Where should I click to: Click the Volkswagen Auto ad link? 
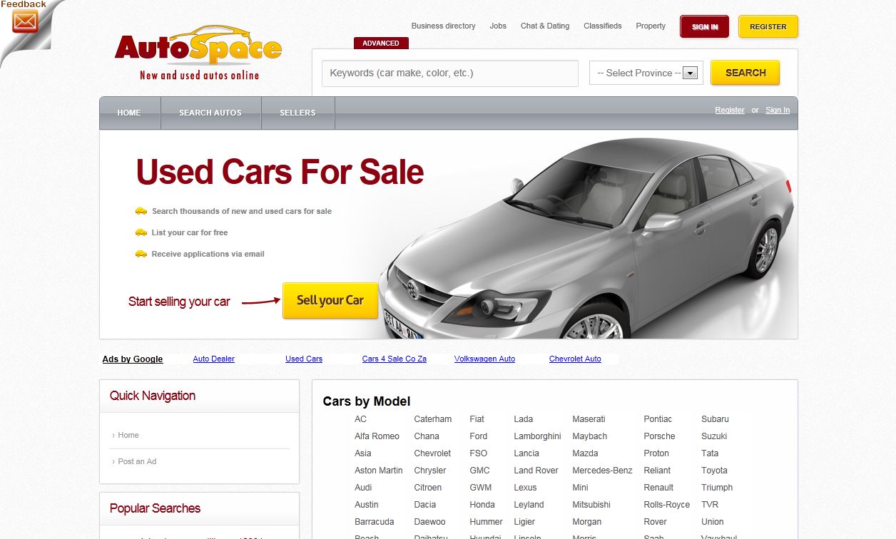tap(484, 359)
